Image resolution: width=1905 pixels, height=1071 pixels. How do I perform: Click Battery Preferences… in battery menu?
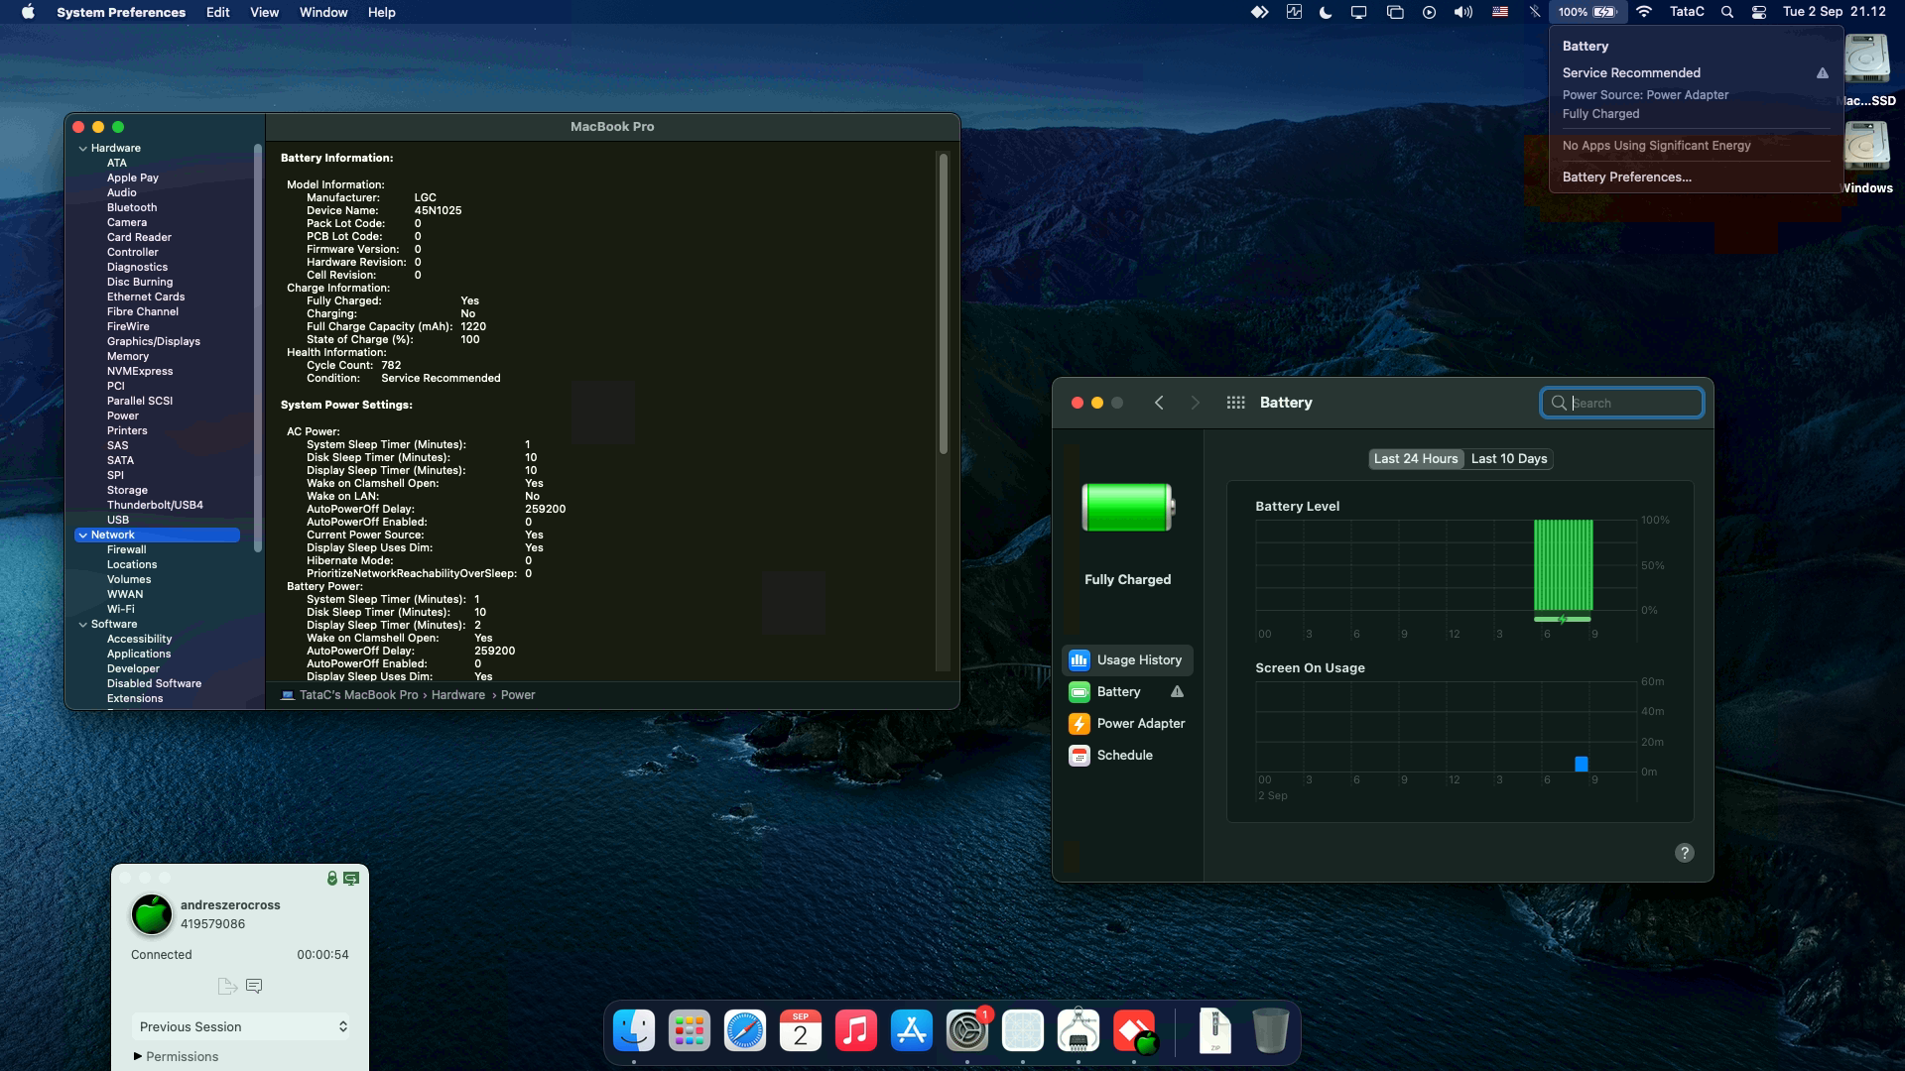pyautogui.click(x=1626, y=178)
